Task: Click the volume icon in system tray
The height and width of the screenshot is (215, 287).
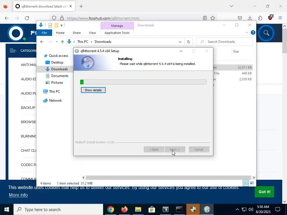Action: click(x=251, y=209)
